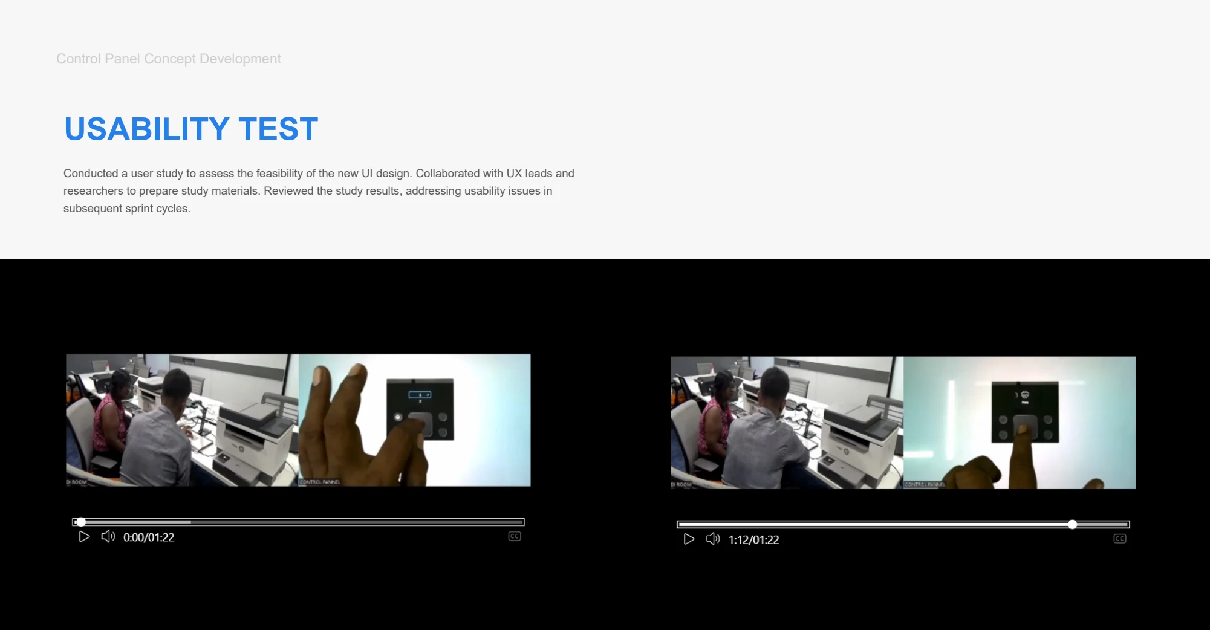Mute audio on the left video
The height and width of the screenshot is (630, 1210).
point(108,537)
